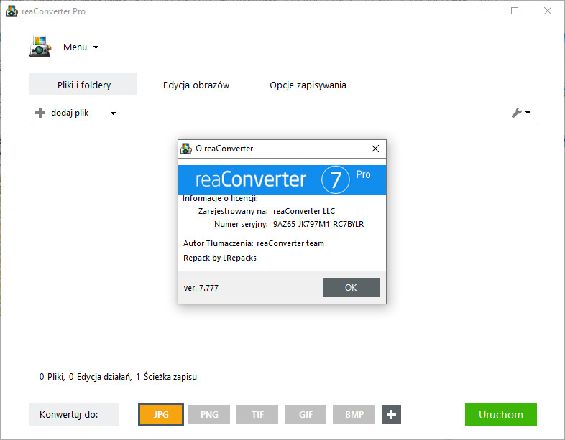Expand the wrench settings dropdown arrow
Screen dimensions: 565x440
(528, 113)
